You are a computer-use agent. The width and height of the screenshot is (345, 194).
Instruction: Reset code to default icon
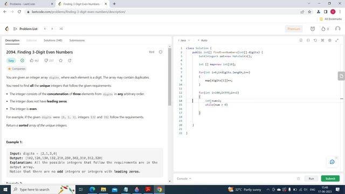tap(315, 40)
